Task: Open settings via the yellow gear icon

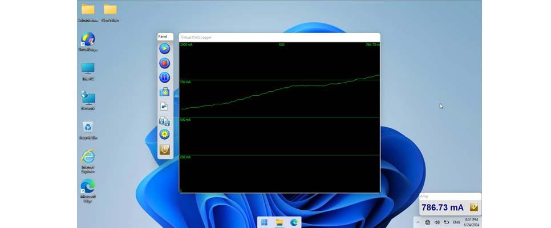Action: click(164, 134)
